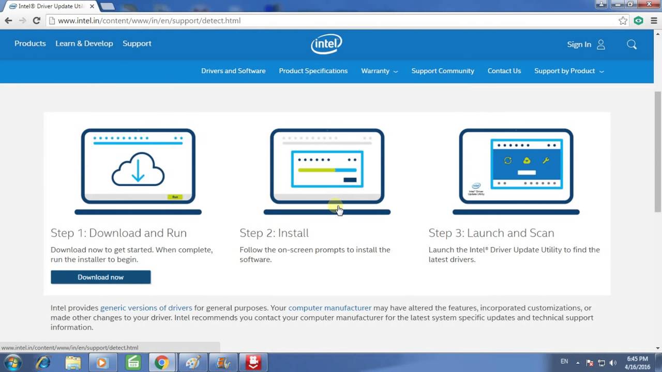
Task: Click the Sign In user icon
Action: [600, 44]
